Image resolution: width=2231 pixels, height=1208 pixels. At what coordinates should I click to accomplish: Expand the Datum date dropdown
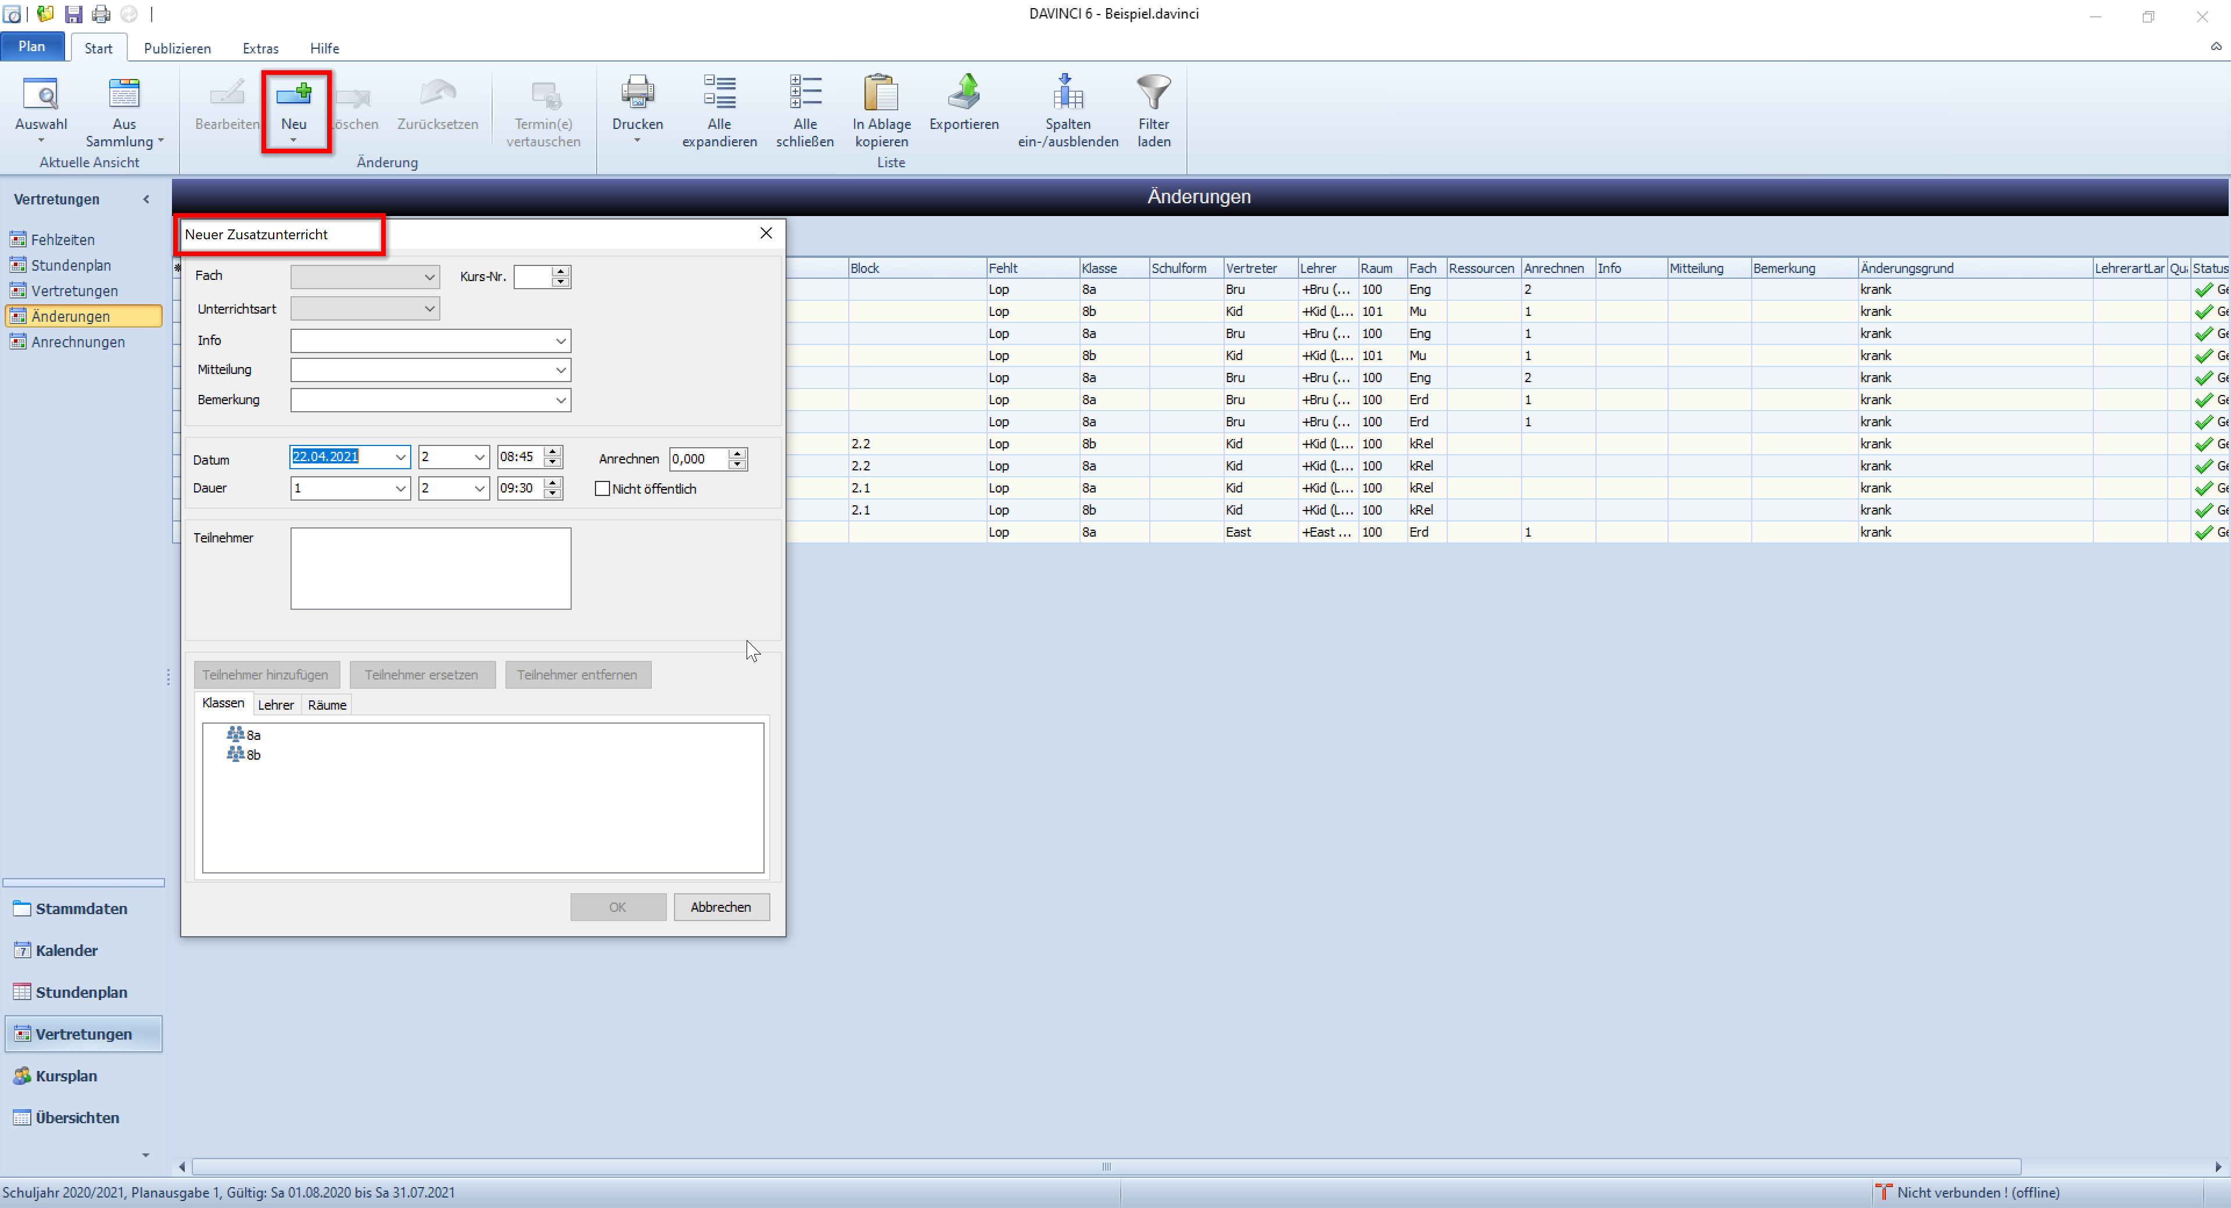[x=400, y=457]
